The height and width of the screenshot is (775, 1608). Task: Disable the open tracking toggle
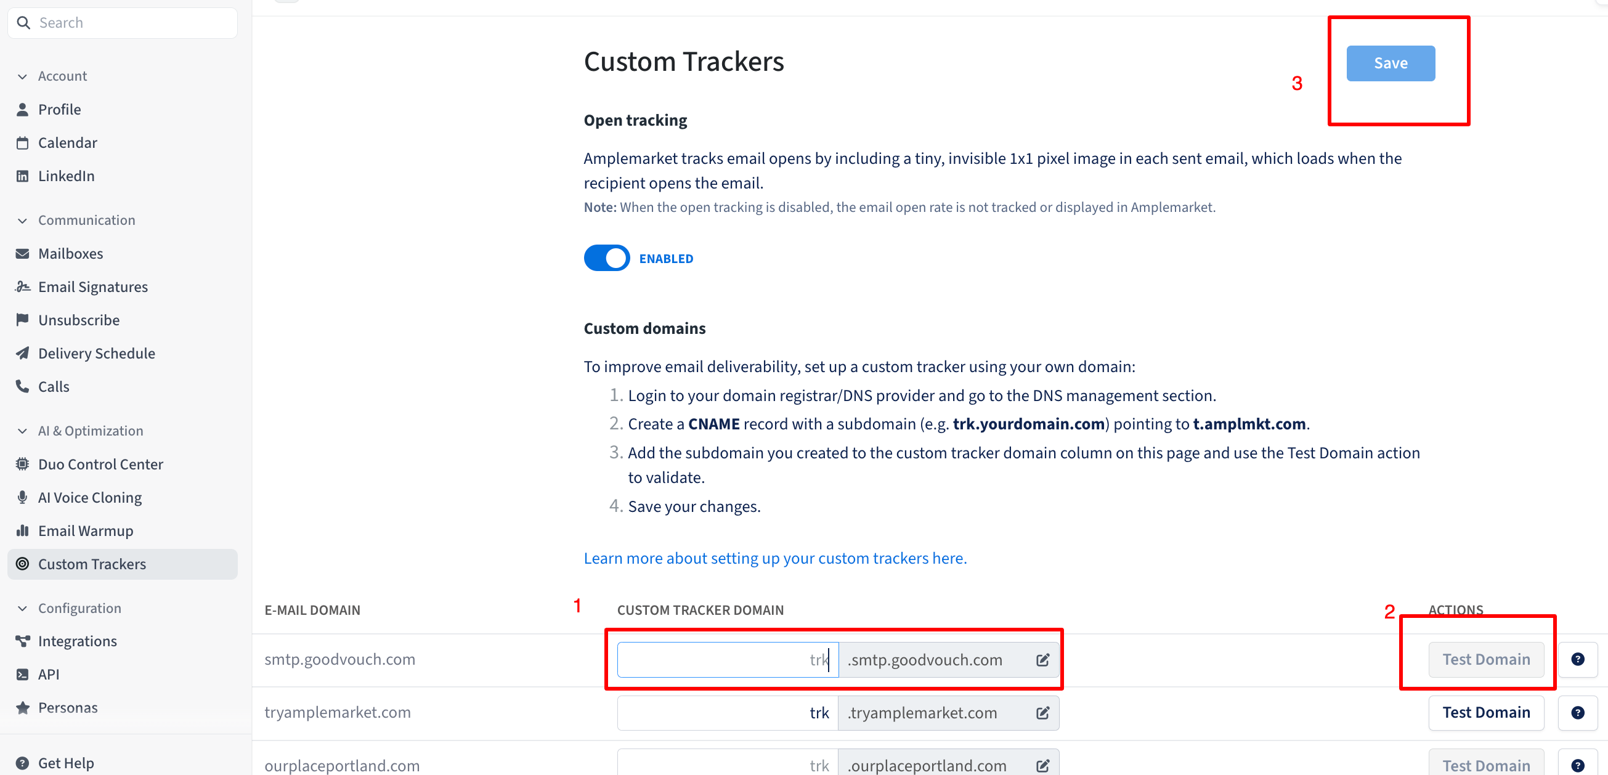[x=607, y=258]
